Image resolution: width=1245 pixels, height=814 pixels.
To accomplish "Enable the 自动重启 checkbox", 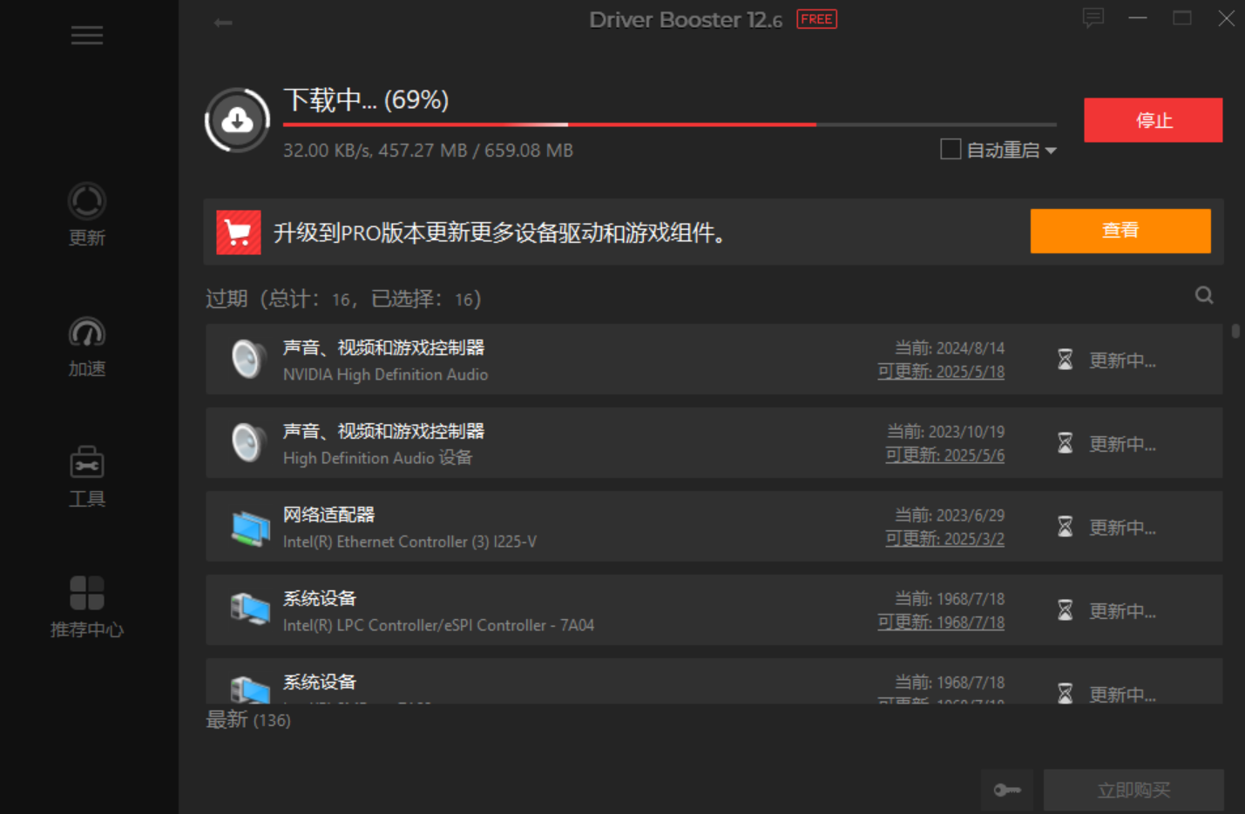I will pyautogui.click(x=951, y=150).
